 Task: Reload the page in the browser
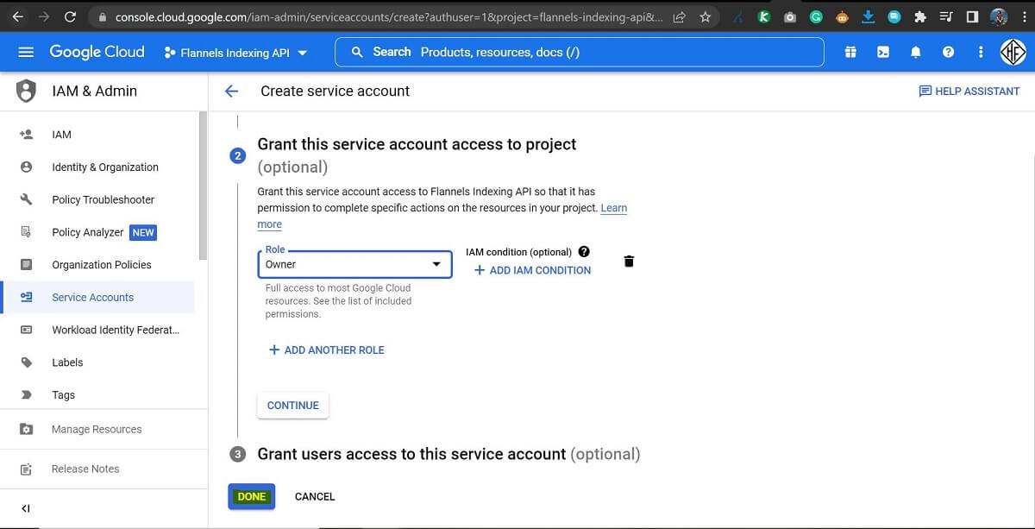coord(70,16)
